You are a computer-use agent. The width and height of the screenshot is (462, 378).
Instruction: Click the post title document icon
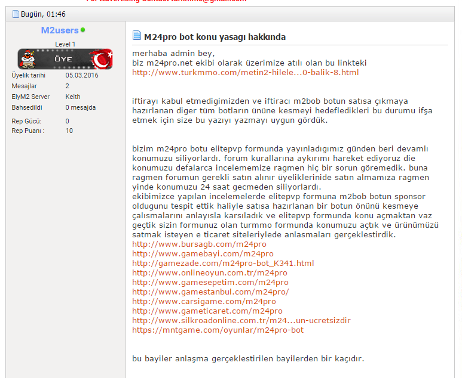pyautogui.click(x=137, y=35)
